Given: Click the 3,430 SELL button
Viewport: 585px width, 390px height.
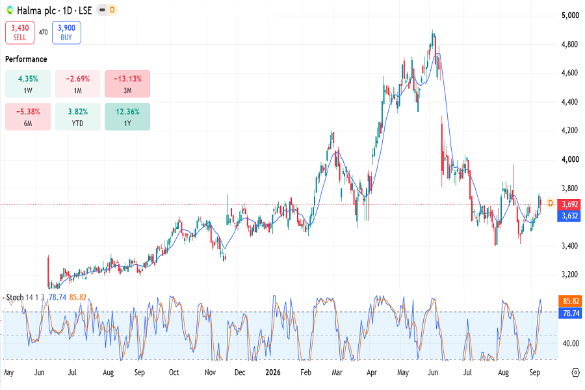Looking at the screenshot, I should point(19,32).
